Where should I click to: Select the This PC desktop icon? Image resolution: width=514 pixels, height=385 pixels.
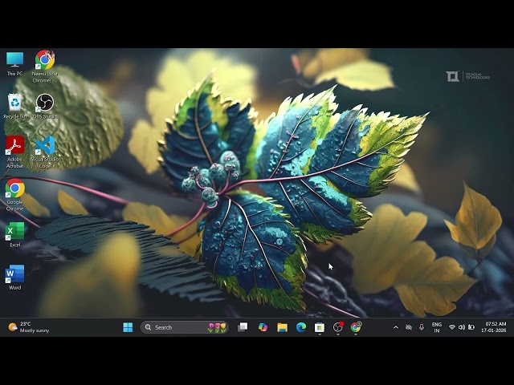pyautogui.click(x=14, y=64)
